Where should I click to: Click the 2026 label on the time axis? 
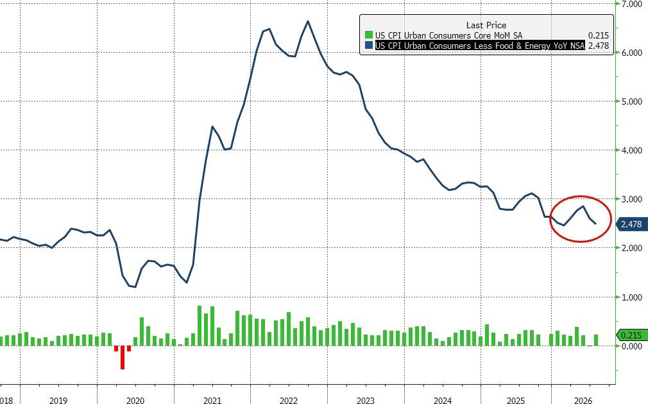(583, 400)
